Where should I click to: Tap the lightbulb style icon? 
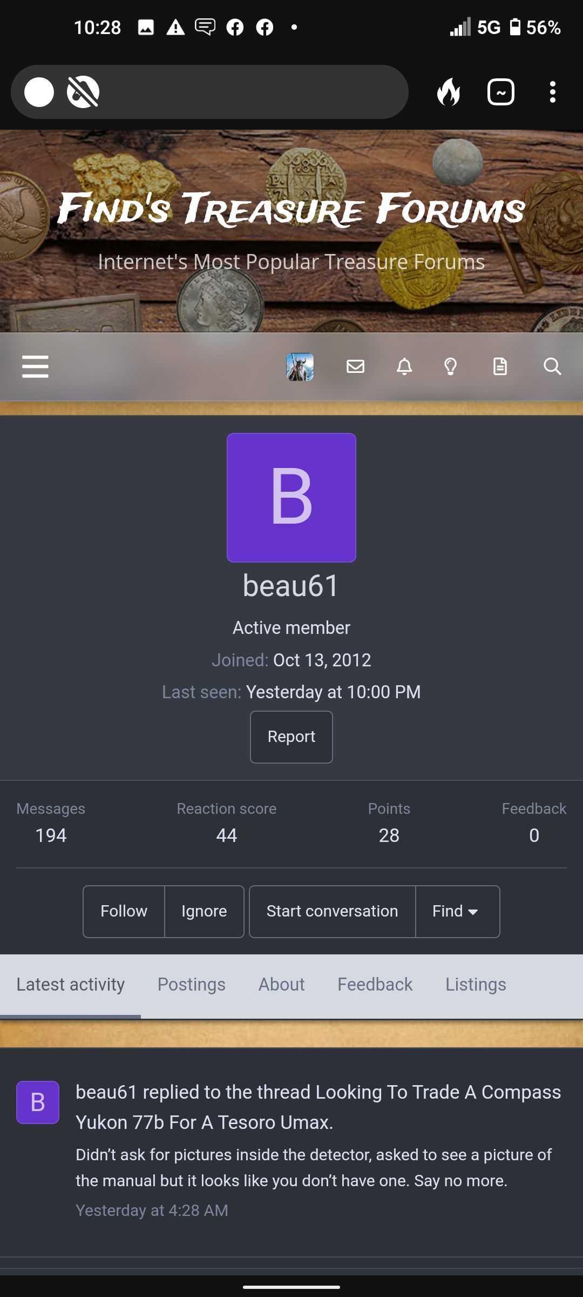[451, 366]
